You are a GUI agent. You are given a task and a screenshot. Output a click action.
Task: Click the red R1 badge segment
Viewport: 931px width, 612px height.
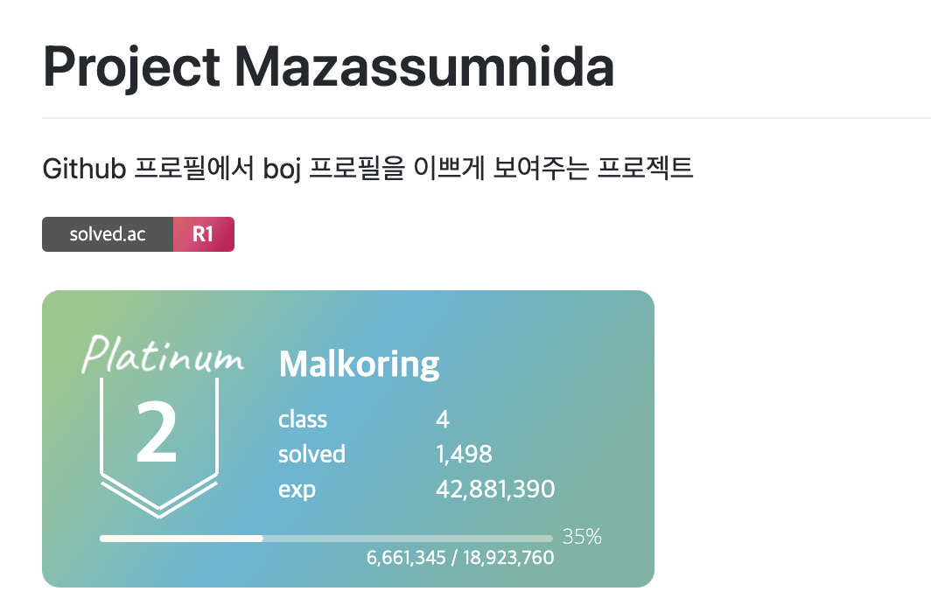[204, 234]
